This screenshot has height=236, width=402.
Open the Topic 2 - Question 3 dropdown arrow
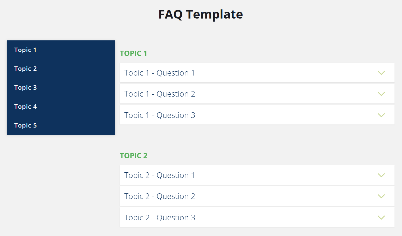[x=381, y=217]
